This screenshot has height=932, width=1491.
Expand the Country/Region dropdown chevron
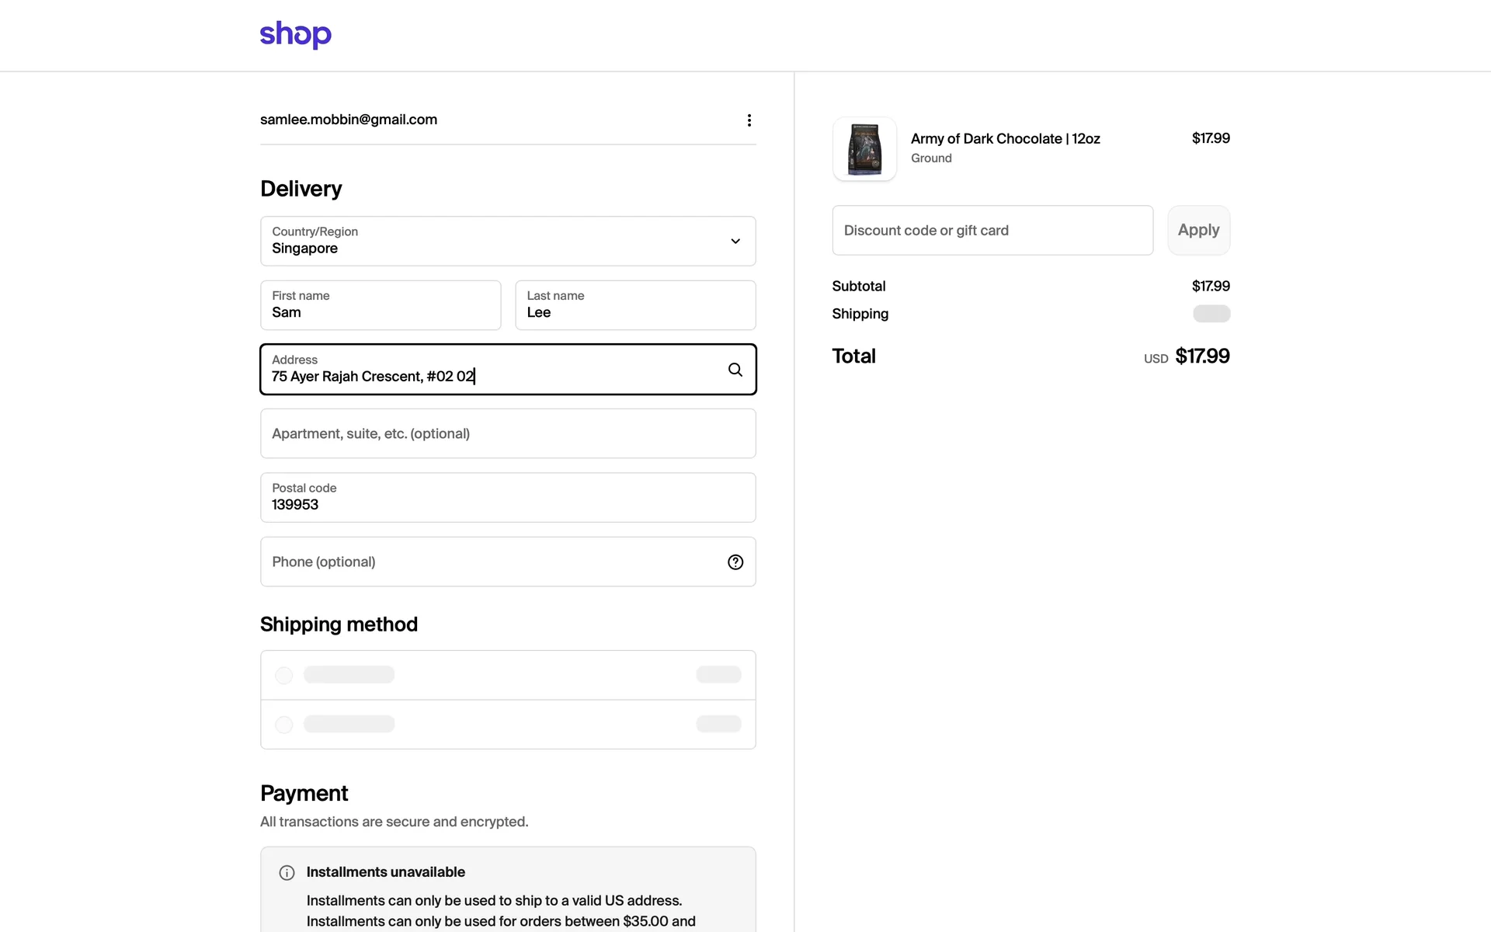(x=735, y=242)
